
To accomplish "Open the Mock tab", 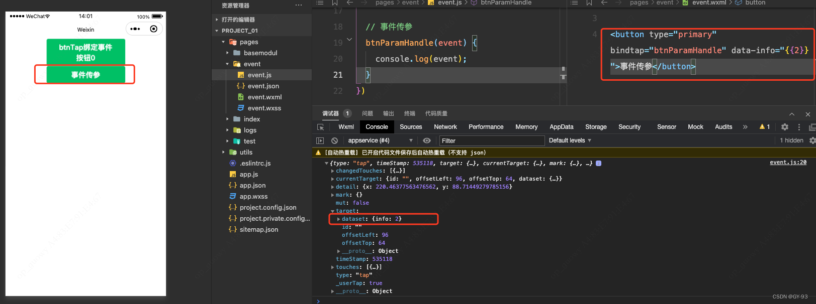I will point(695,127).
